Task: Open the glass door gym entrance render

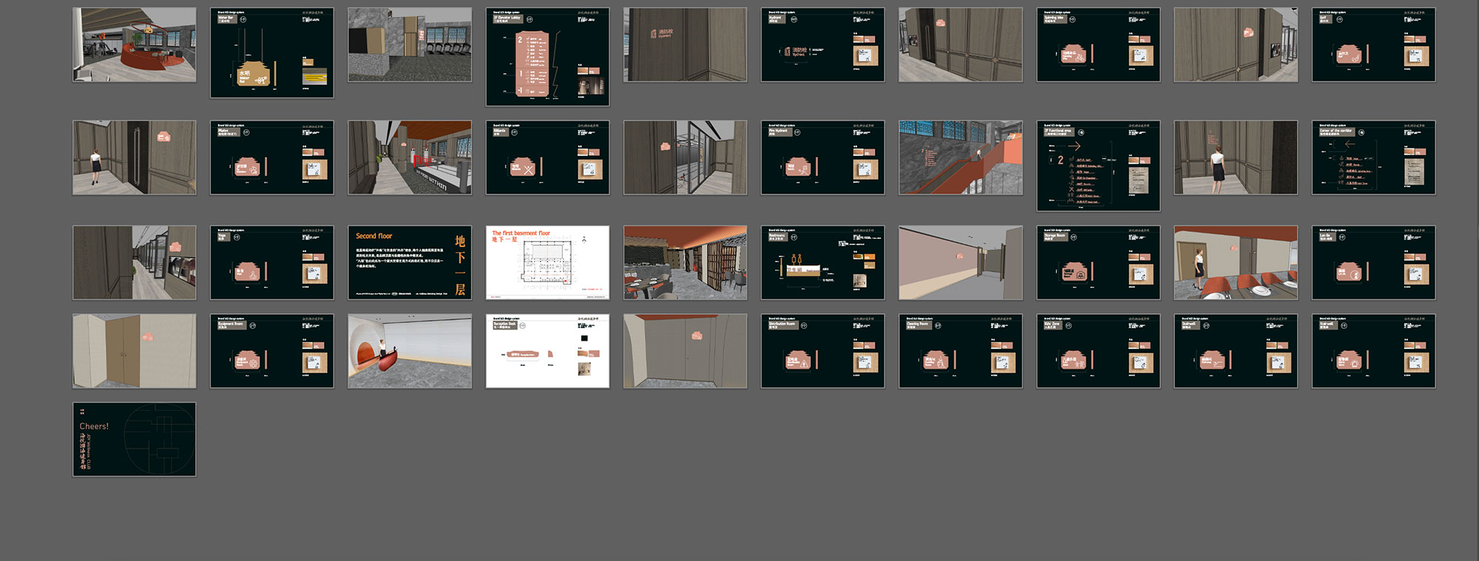Action: pos(685,157)
